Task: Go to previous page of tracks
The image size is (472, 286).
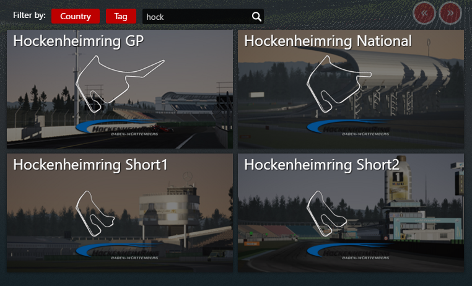Action: (x=424, y=13)
